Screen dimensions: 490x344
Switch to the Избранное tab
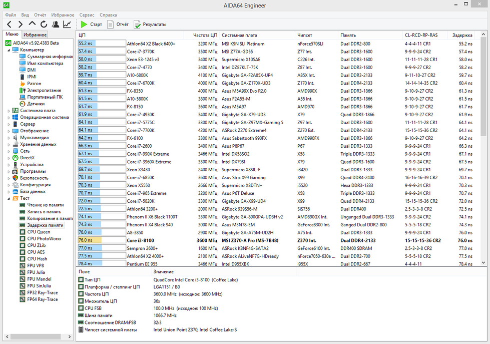point(35,35)
